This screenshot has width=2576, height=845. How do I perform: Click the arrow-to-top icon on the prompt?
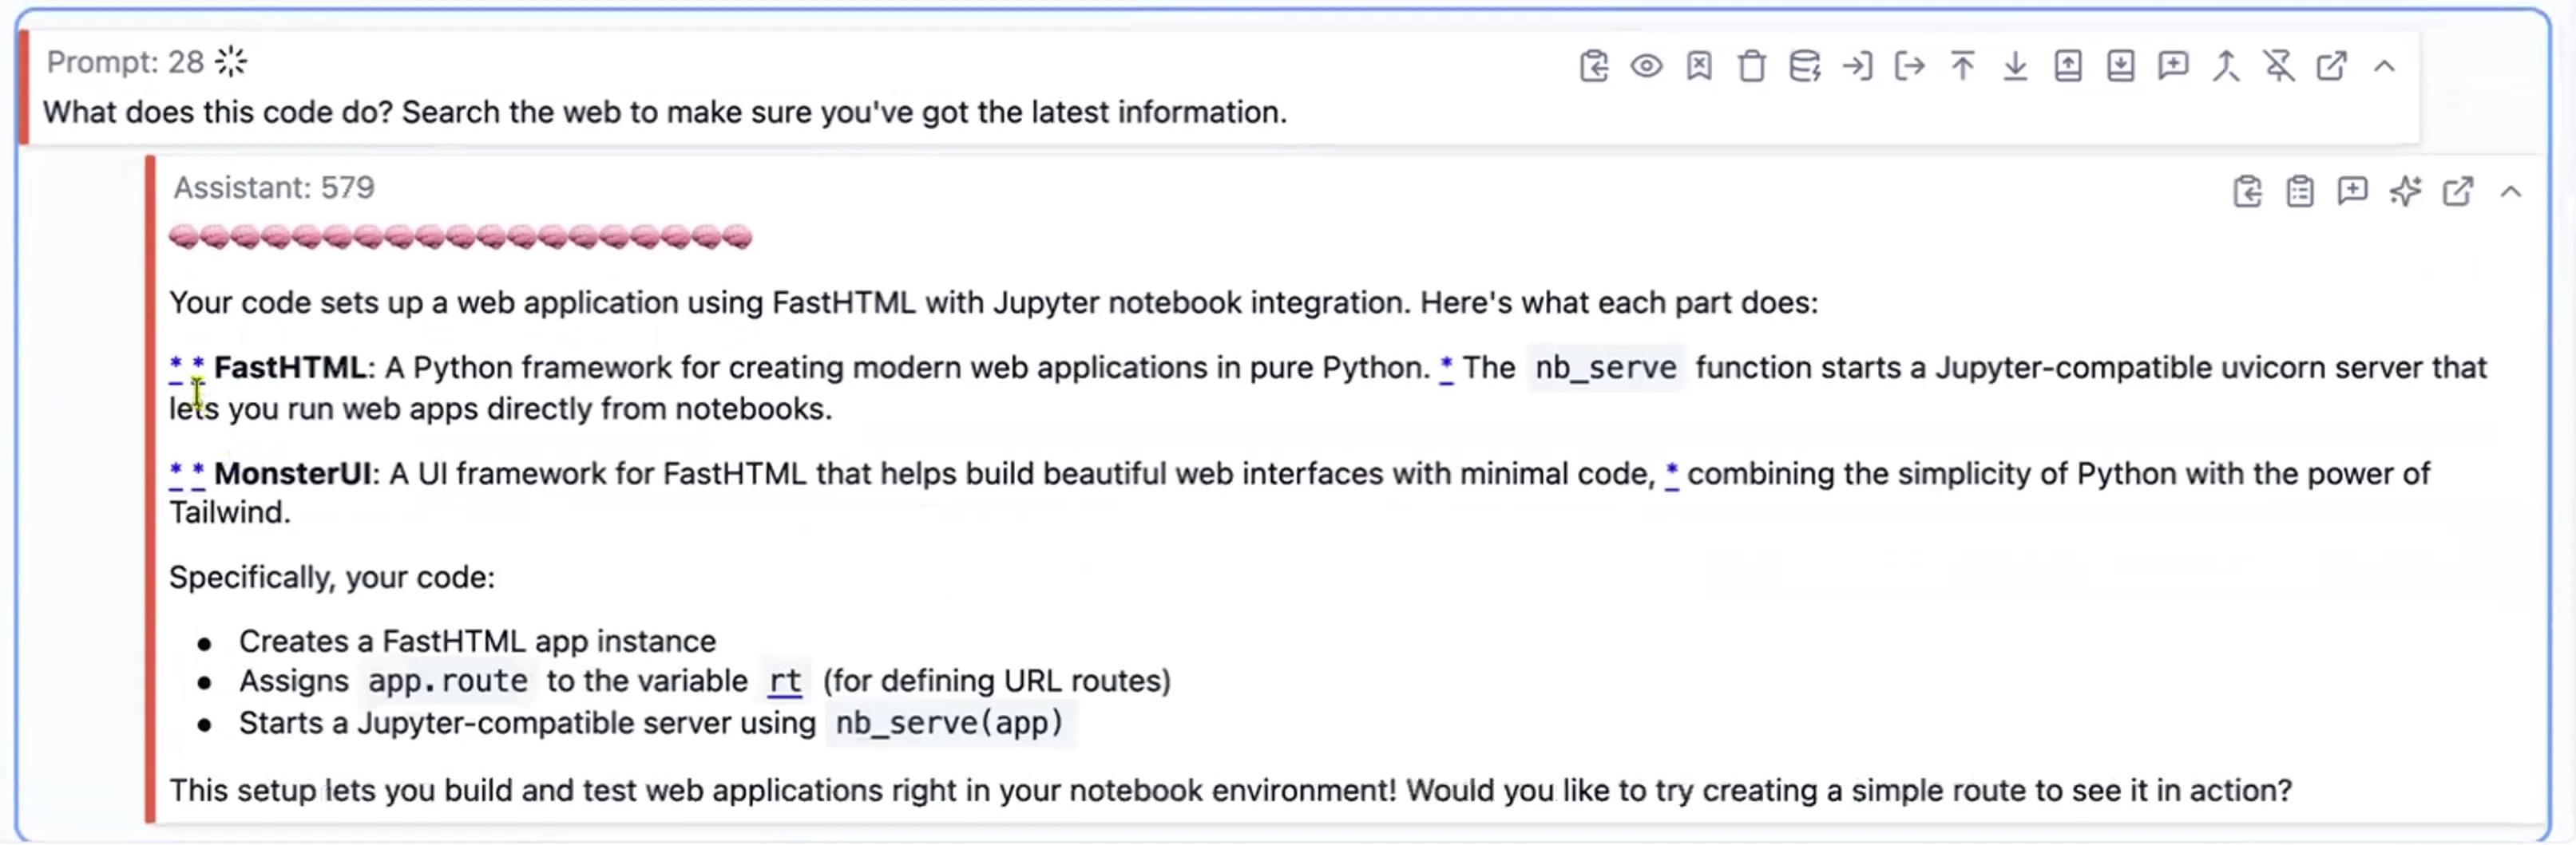click(1962, 67)
